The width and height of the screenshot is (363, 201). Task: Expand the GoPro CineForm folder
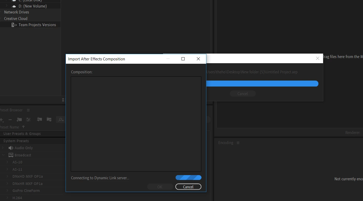[7, 191]
